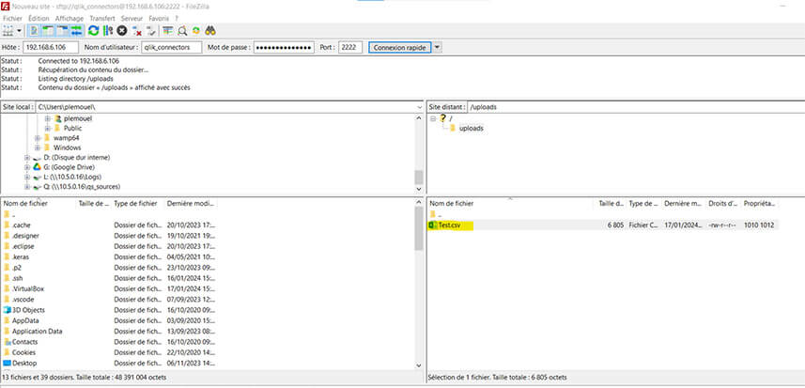The width and height of the screenshot is (805, 388).
Task: Click the Connexion rapide button
Action: 399,47
